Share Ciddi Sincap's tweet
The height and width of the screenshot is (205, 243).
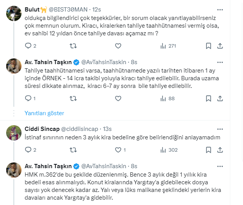[x=220, y=150]
